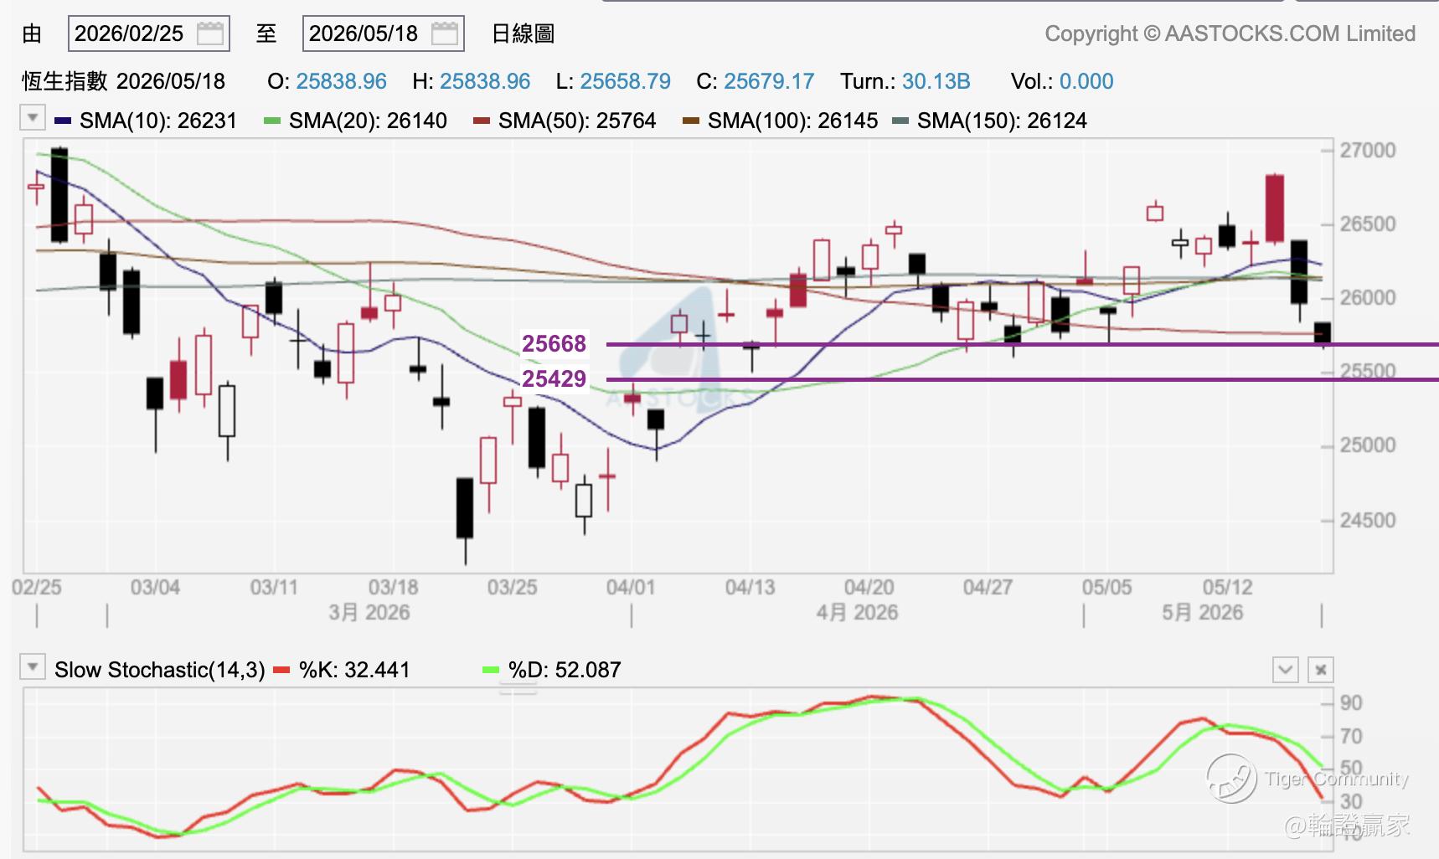Click the SMA(50) red legend marker
The height and width of the screenshot is (859, 1439).
[x=482, y=121]
